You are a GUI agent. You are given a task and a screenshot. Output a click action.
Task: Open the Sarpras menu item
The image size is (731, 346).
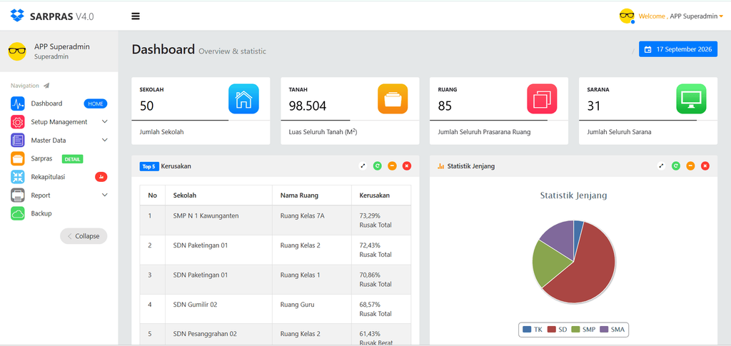click(x=41, y=159)
